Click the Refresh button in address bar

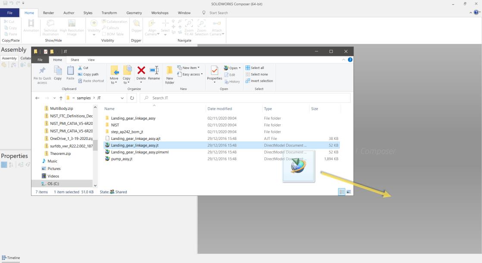click(x=132, y=98)
